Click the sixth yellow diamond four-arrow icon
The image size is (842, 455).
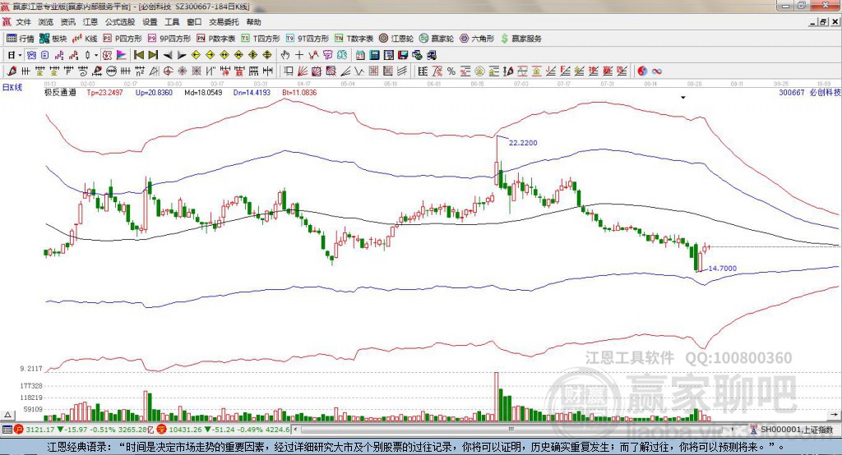267,55
